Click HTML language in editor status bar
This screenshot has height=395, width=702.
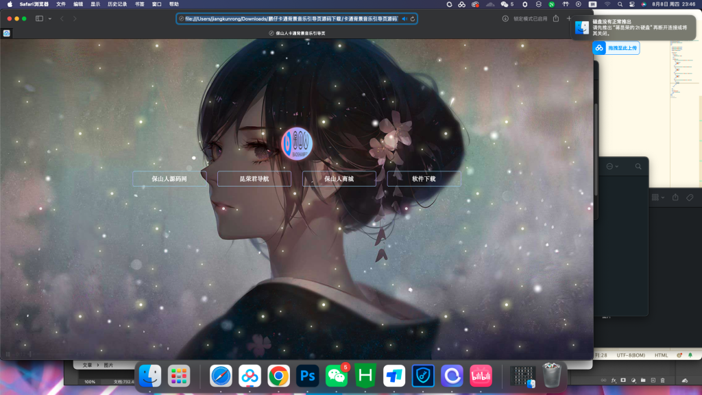pos(662,355)
